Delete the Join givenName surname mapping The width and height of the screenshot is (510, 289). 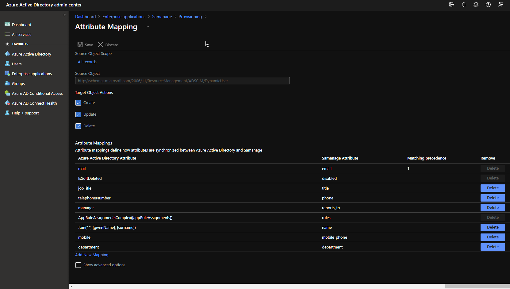(493, 227)
